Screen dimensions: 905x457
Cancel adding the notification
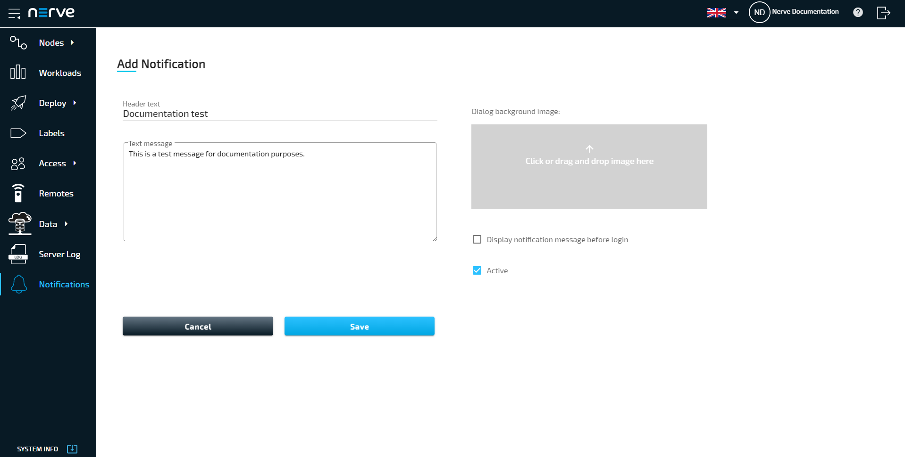tap(198, 326)
